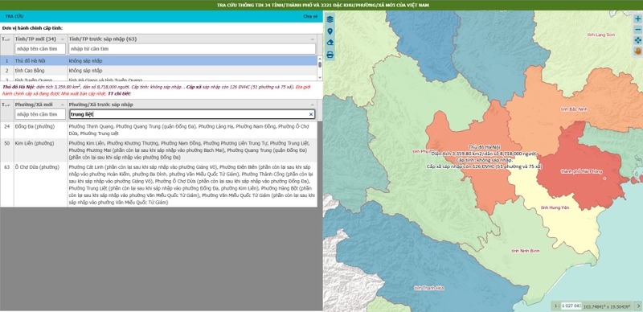The height and width of the screenshot is (312, 643).
Task: Zoom out the map with minus button
Action: (x=637, y=30)
